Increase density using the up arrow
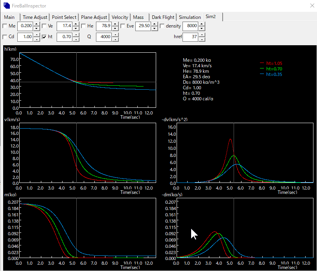Screen dimensions: 317x271 (202, 24)
